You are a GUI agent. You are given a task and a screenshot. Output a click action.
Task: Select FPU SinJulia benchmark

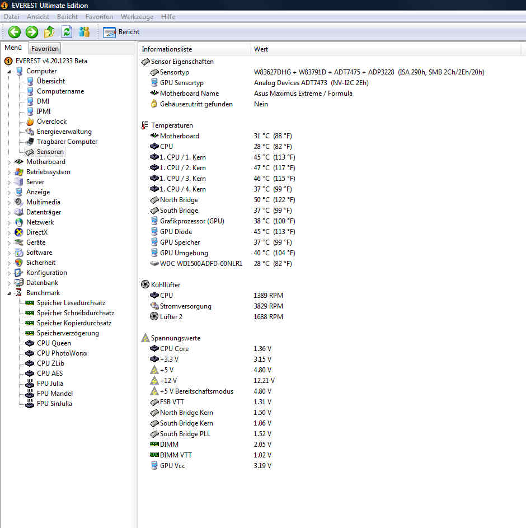(54, 404)
